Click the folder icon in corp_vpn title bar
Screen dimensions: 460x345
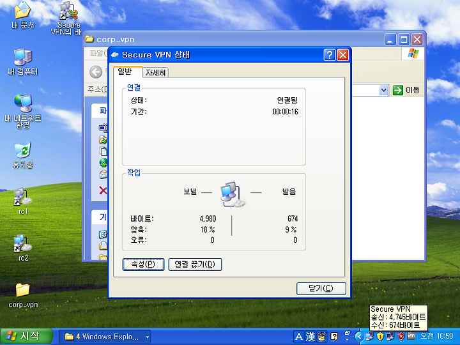[x=89, y=39]
